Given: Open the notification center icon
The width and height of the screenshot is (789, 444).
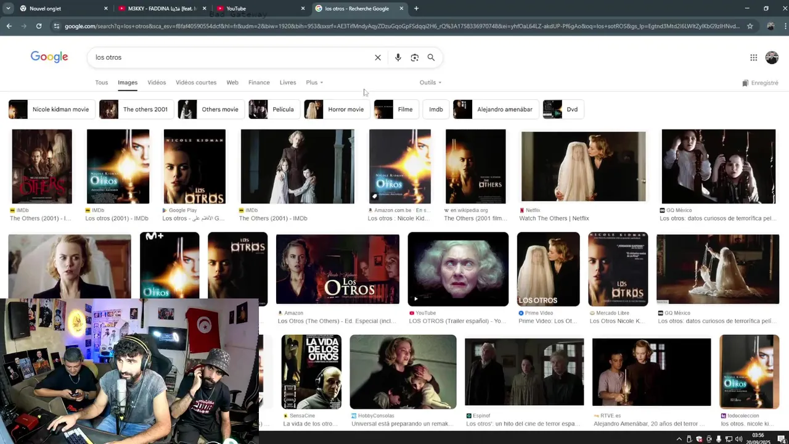Looking at the screenshot, I should pyautogui.click(x=781, y=439).
